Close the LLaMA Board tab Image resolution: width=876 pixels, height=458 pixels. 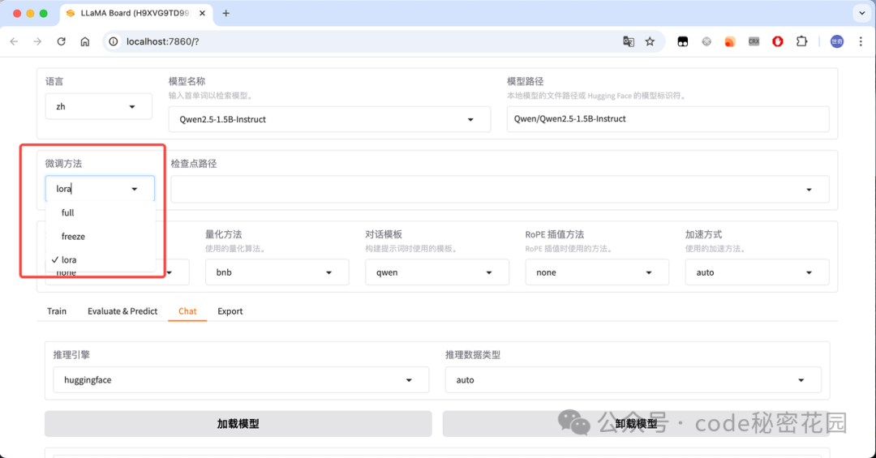(202, 13)
